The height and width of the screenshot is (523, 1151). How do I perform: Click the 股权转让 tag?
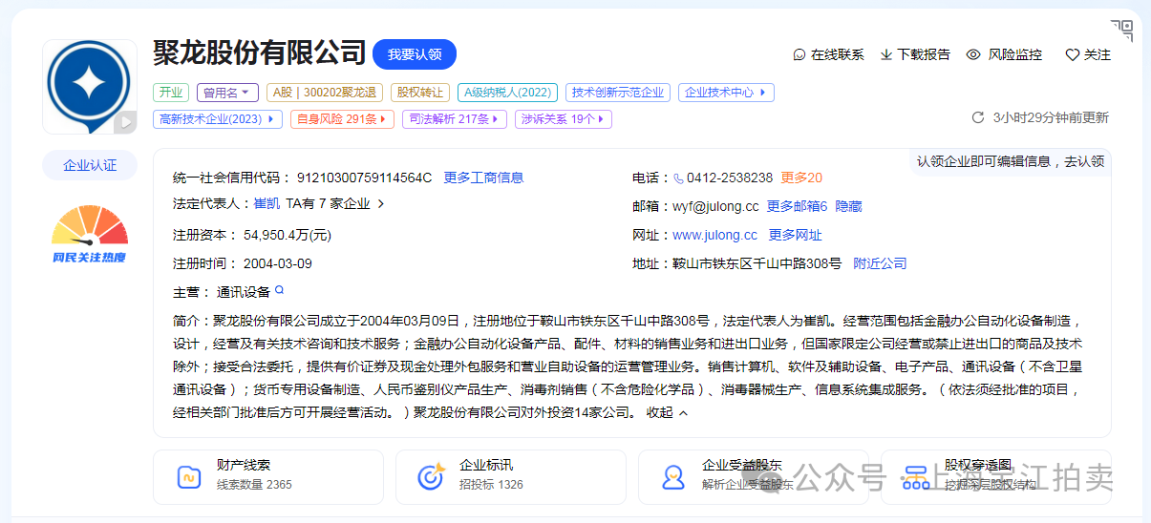420,93
